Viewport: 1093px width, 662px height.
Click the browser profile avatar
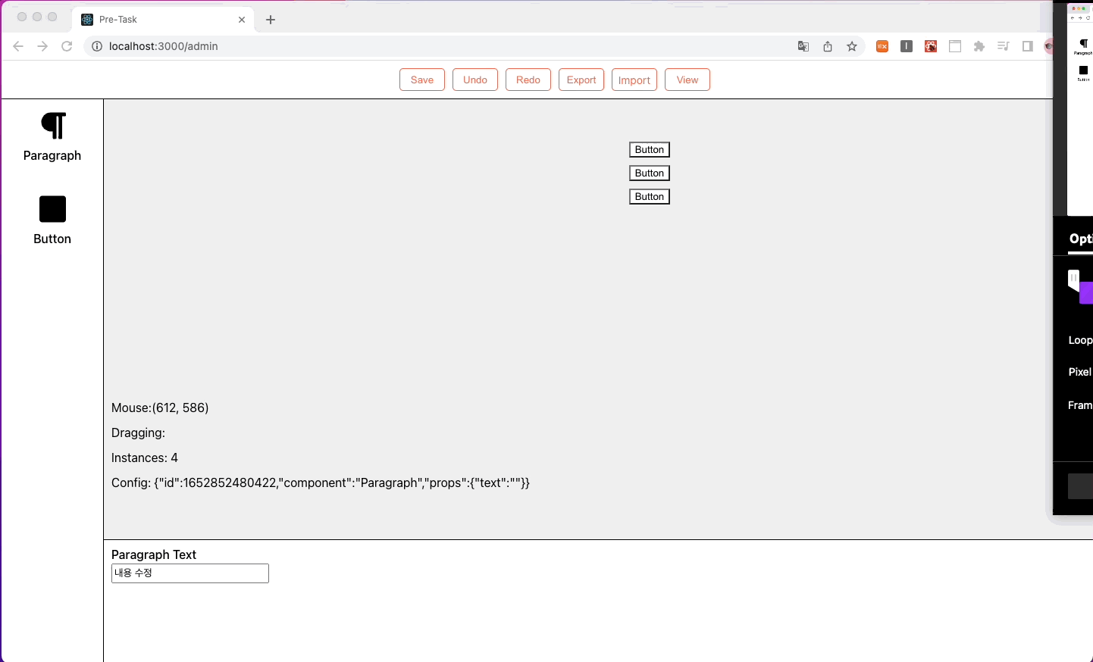(1049, 46)
